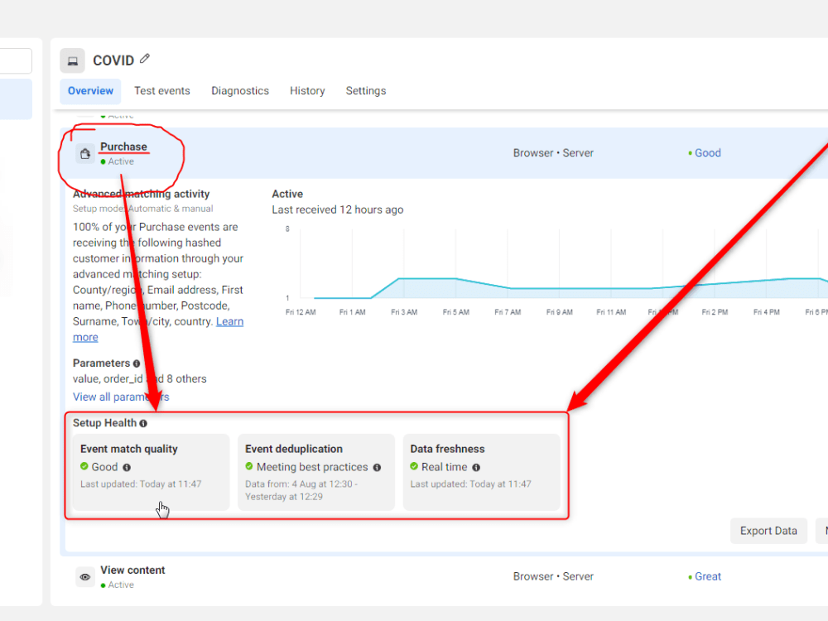This screenshot has width=828, height=621.
Task: Click the Purchase shopping bag icon
Action: [85, 154]
